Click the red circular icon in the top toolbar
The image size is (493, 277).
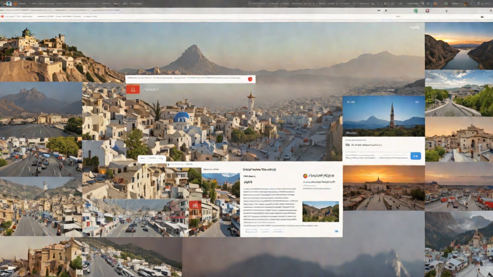point(427,11)
